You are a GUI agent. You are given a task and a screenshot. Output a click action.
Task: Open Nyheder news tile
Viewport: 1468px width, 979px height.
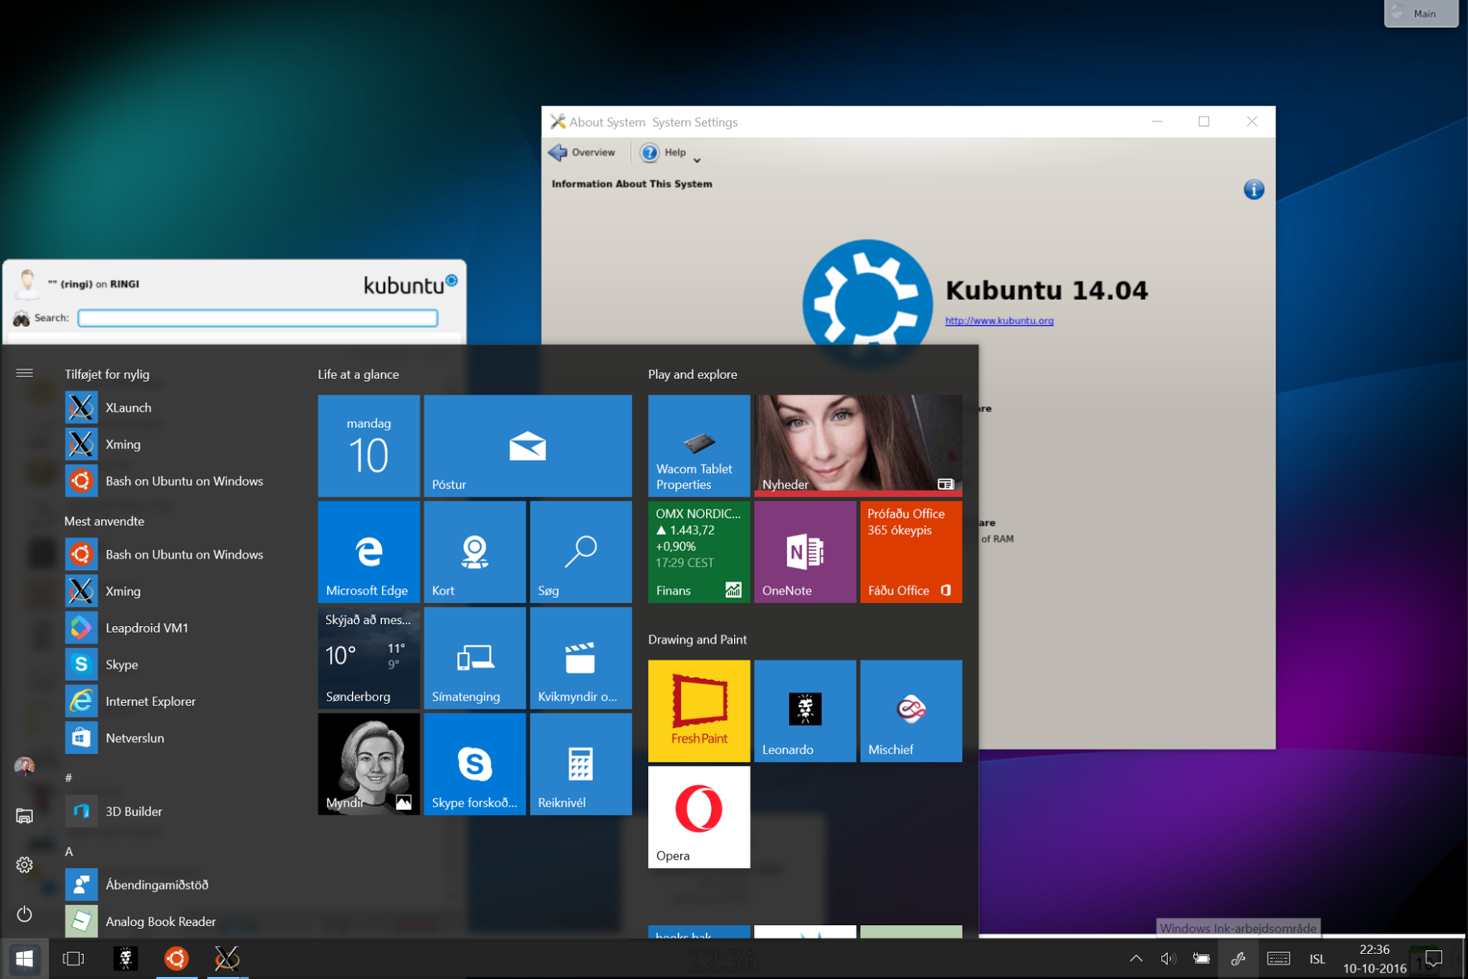pyautogui.click(x=858, y=445)
